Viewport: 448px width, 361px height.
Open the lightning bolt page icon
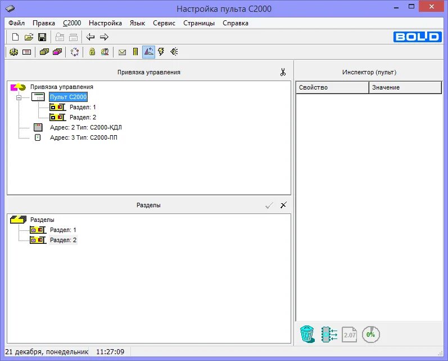coord(161,52)
